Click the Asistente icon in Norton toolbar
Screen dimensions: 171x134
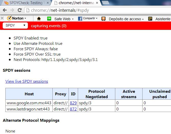pyautogui.click(x=150, y=19)
